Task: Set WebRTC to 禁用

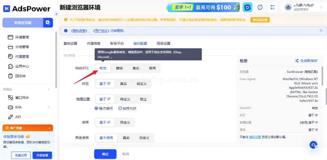Action: (152, 68)
